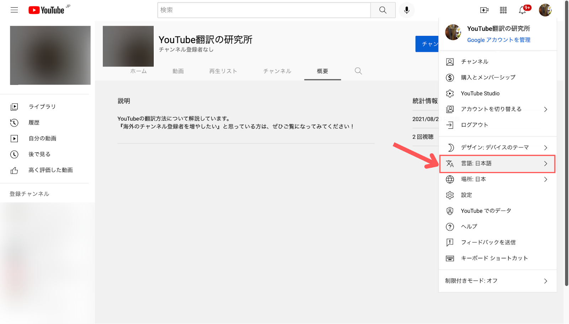
Task: Select 購入とメンバーシップ menu entry
Action: tap(498, 77)
